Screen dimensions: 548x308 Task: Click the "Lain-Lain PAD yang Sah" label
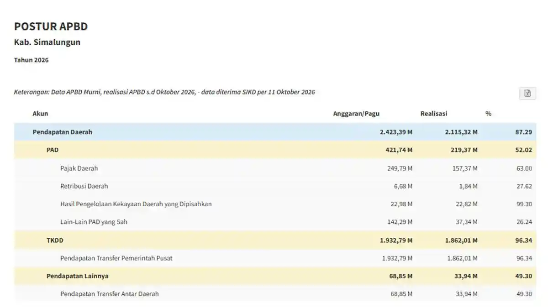pos(94,222)
